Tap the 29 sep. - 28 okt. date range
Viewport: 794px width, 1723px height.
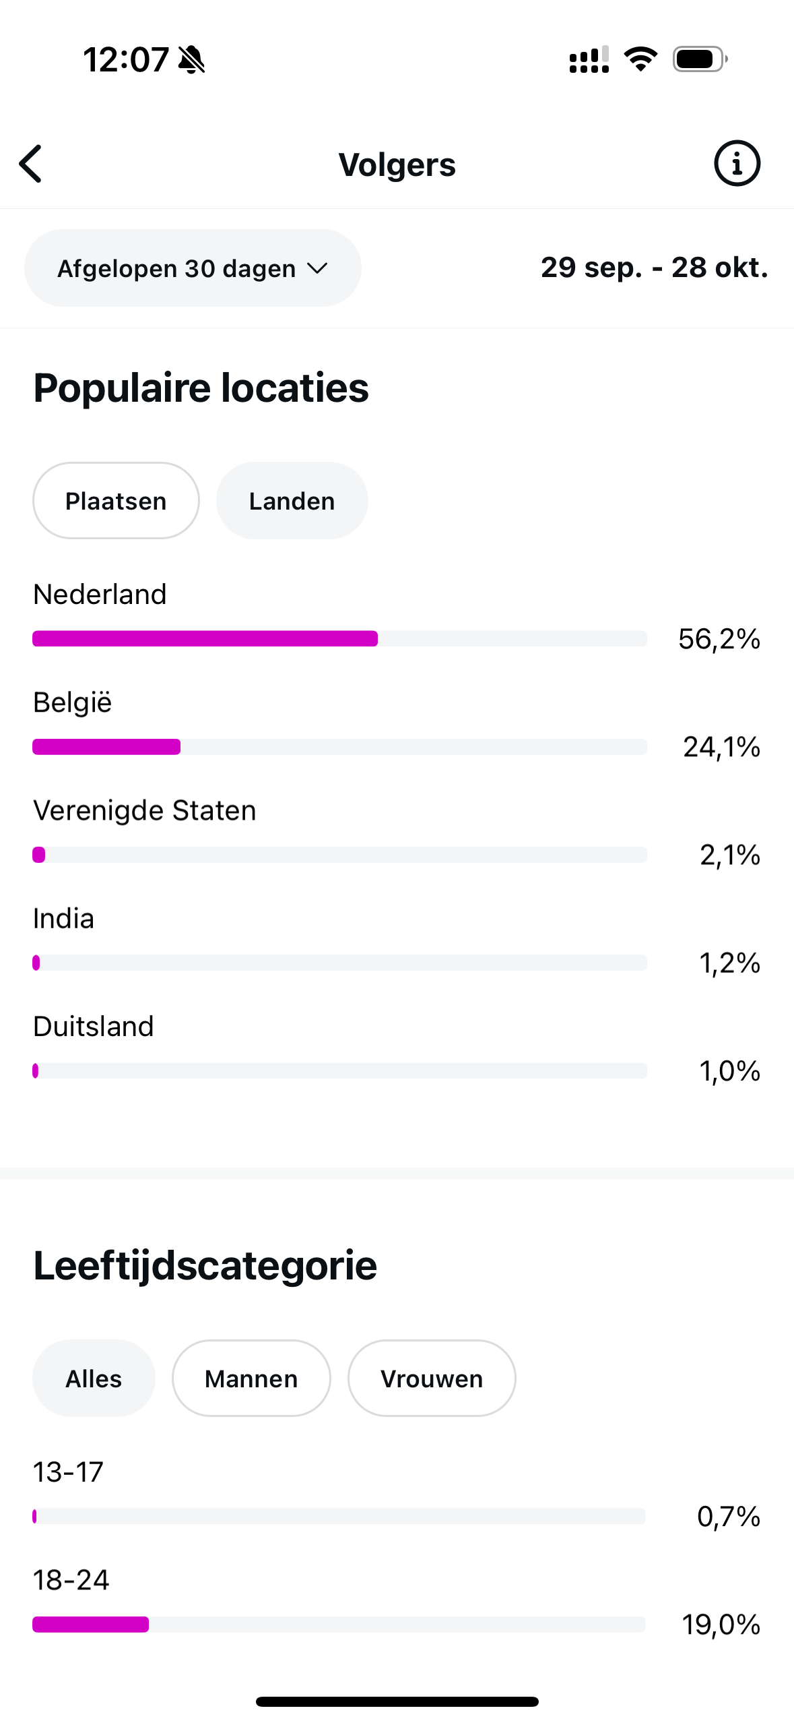tap(654, 268)
